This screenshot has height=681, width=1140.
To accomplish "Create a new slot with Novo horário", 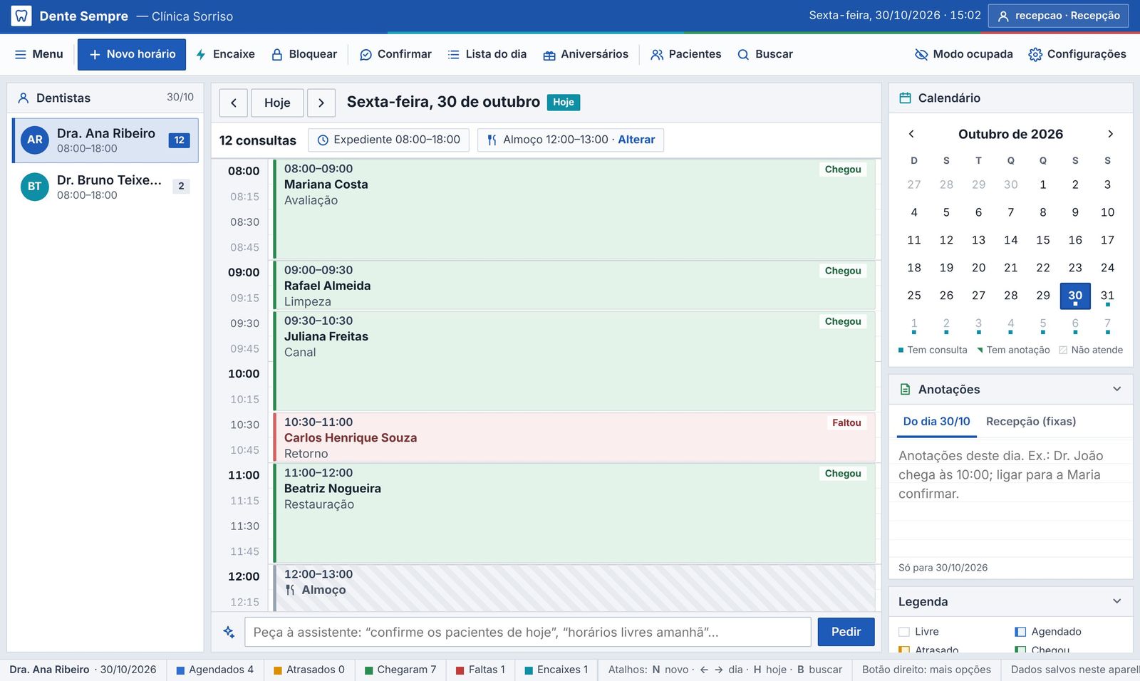I will [132, 54].
